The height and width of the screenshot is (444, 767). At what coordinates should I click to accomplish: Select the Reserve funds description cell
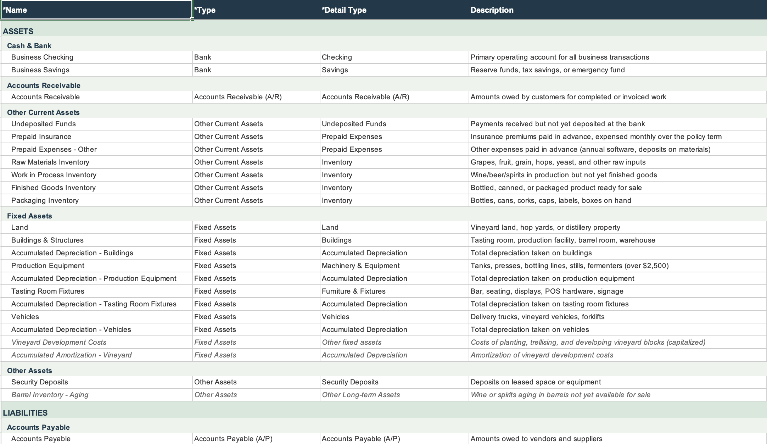618,70
